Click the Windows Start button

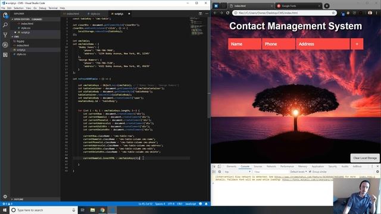[x=5, y=210]
